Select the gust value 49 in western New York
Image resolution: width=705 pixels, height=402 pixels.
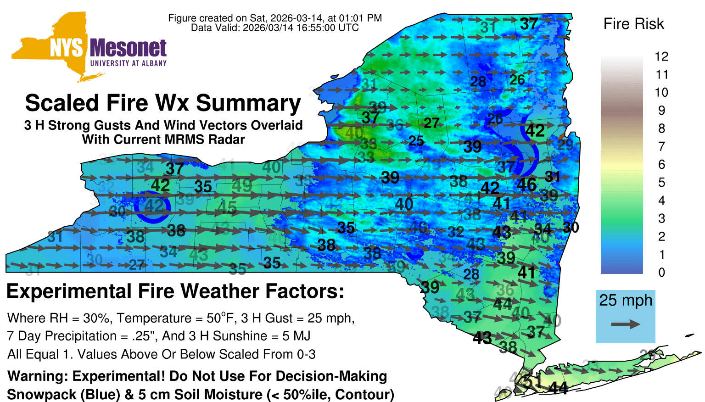point(241,185)
